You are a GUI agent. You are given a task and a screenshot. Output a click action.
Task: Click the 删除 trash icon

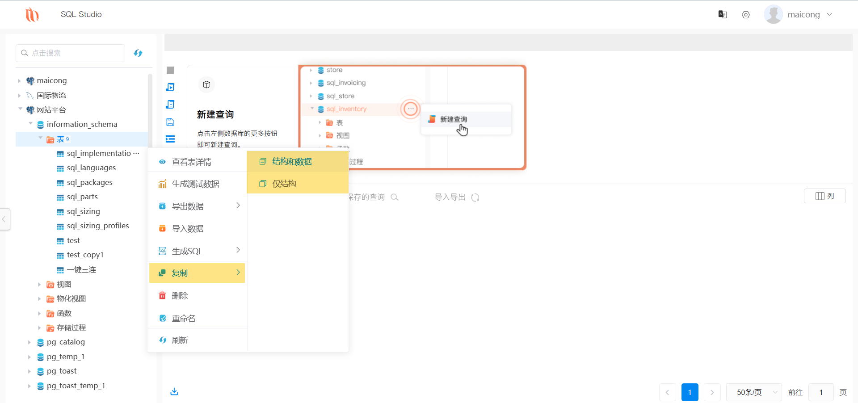(x=163, y=296)
